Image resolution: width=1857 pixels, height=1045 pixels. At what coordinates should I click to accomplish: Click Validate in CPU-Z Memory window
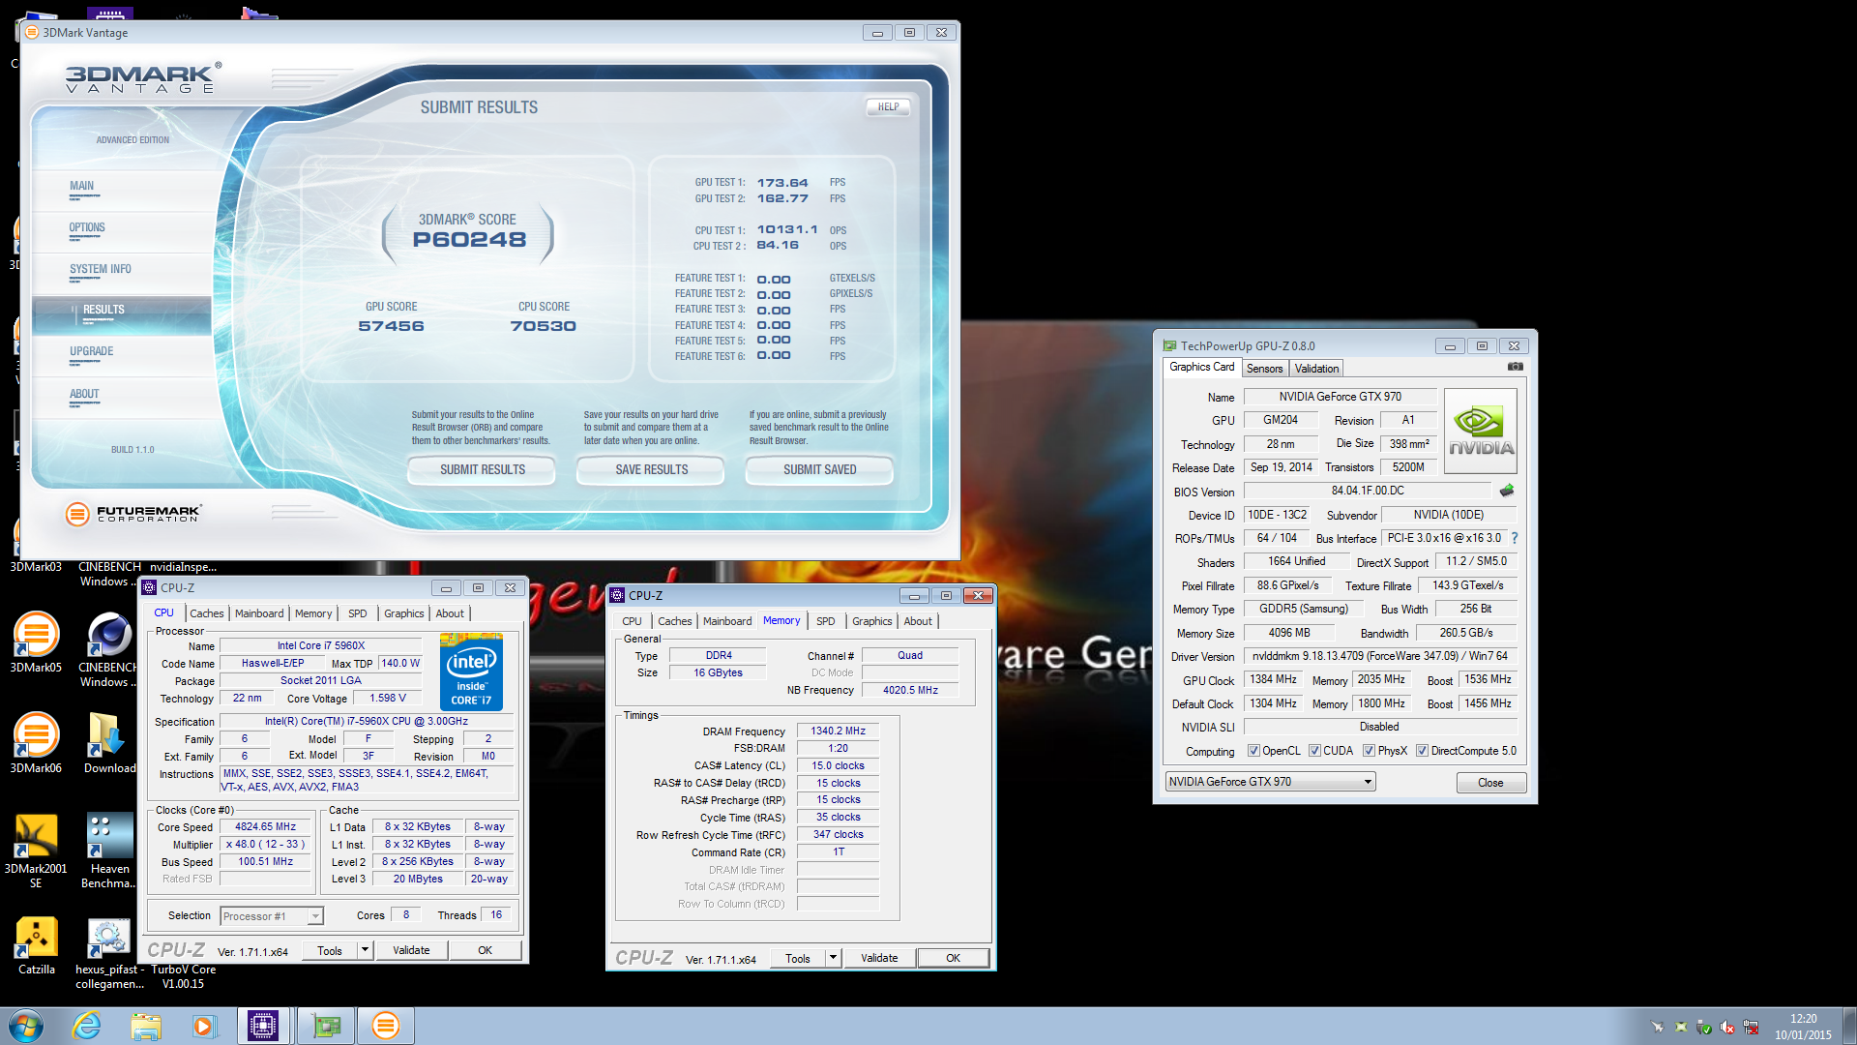click(x=879, y=958)
